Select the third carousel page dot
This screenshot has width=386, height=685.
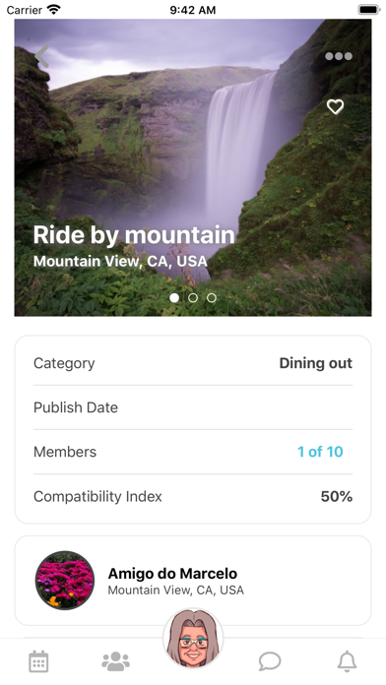pyautogui.click(x=212, y=298)
